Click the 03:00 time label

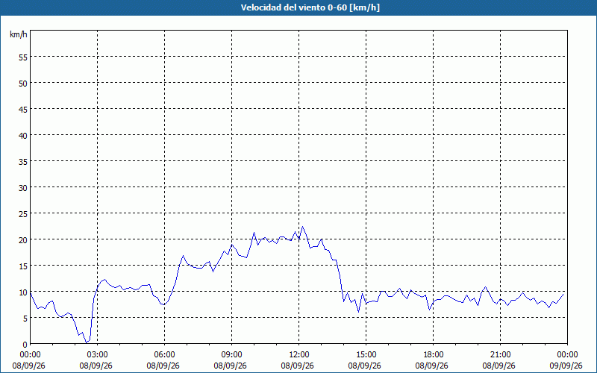point(98,355)
